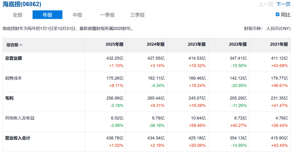Toggle the 同比 checkbox
The image size is (292, 152).
(x=277, y=15)
